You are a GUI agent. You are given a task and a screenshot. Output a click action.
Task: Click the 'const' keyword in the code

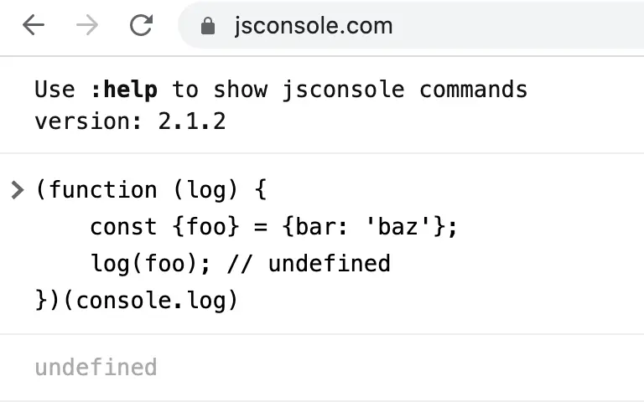[123, 227]
